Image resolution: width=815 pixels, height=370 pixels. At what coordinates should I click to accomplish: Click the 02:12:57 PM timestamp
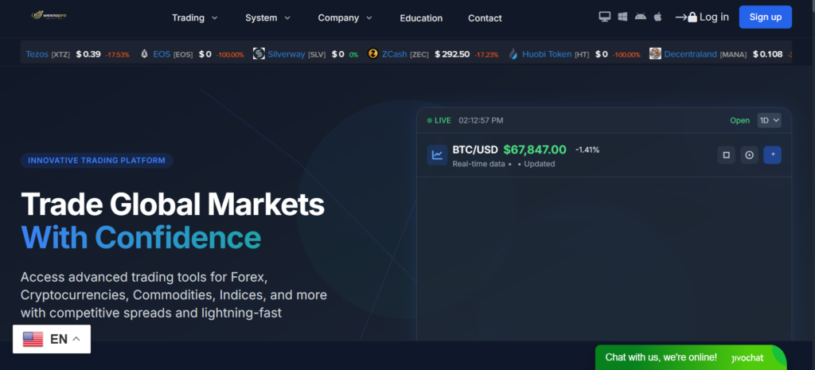click(x=481, y=121)
